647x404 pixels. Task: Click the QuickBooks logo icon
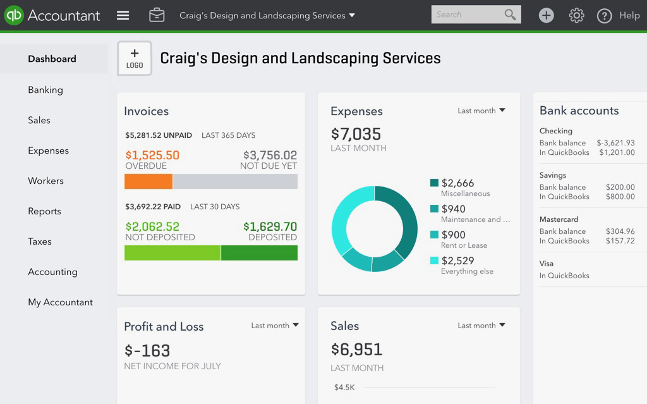14,15
